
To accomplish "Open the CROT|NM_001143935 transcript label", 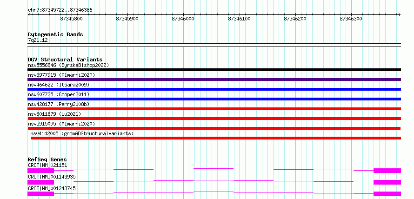I will click(52, 177).
